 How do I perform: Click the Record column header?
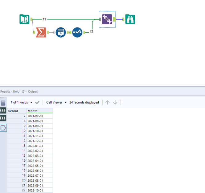17,111
